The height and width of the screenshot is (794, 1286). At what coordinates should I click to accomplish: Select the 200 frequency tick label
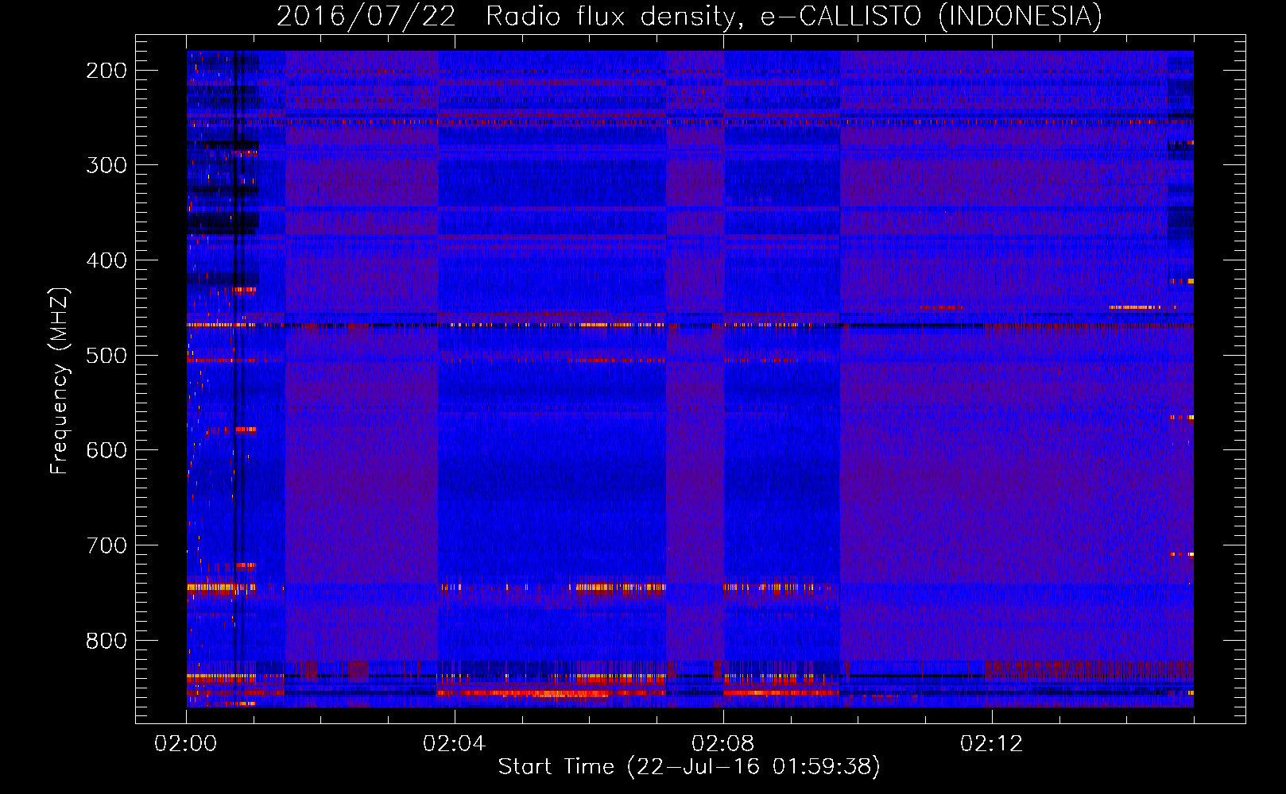click(x=107, y=71)
